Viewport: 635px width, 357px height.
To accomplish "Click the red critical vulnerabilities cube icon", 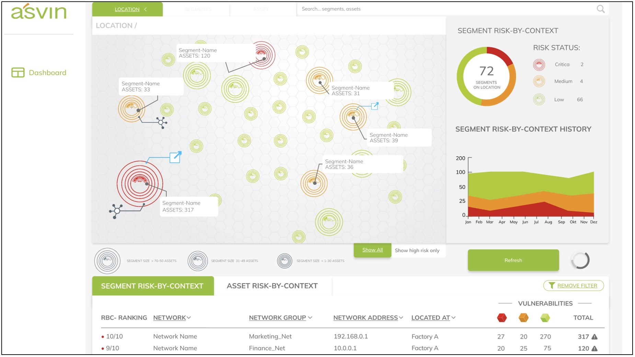I will (x=501, y=318).
